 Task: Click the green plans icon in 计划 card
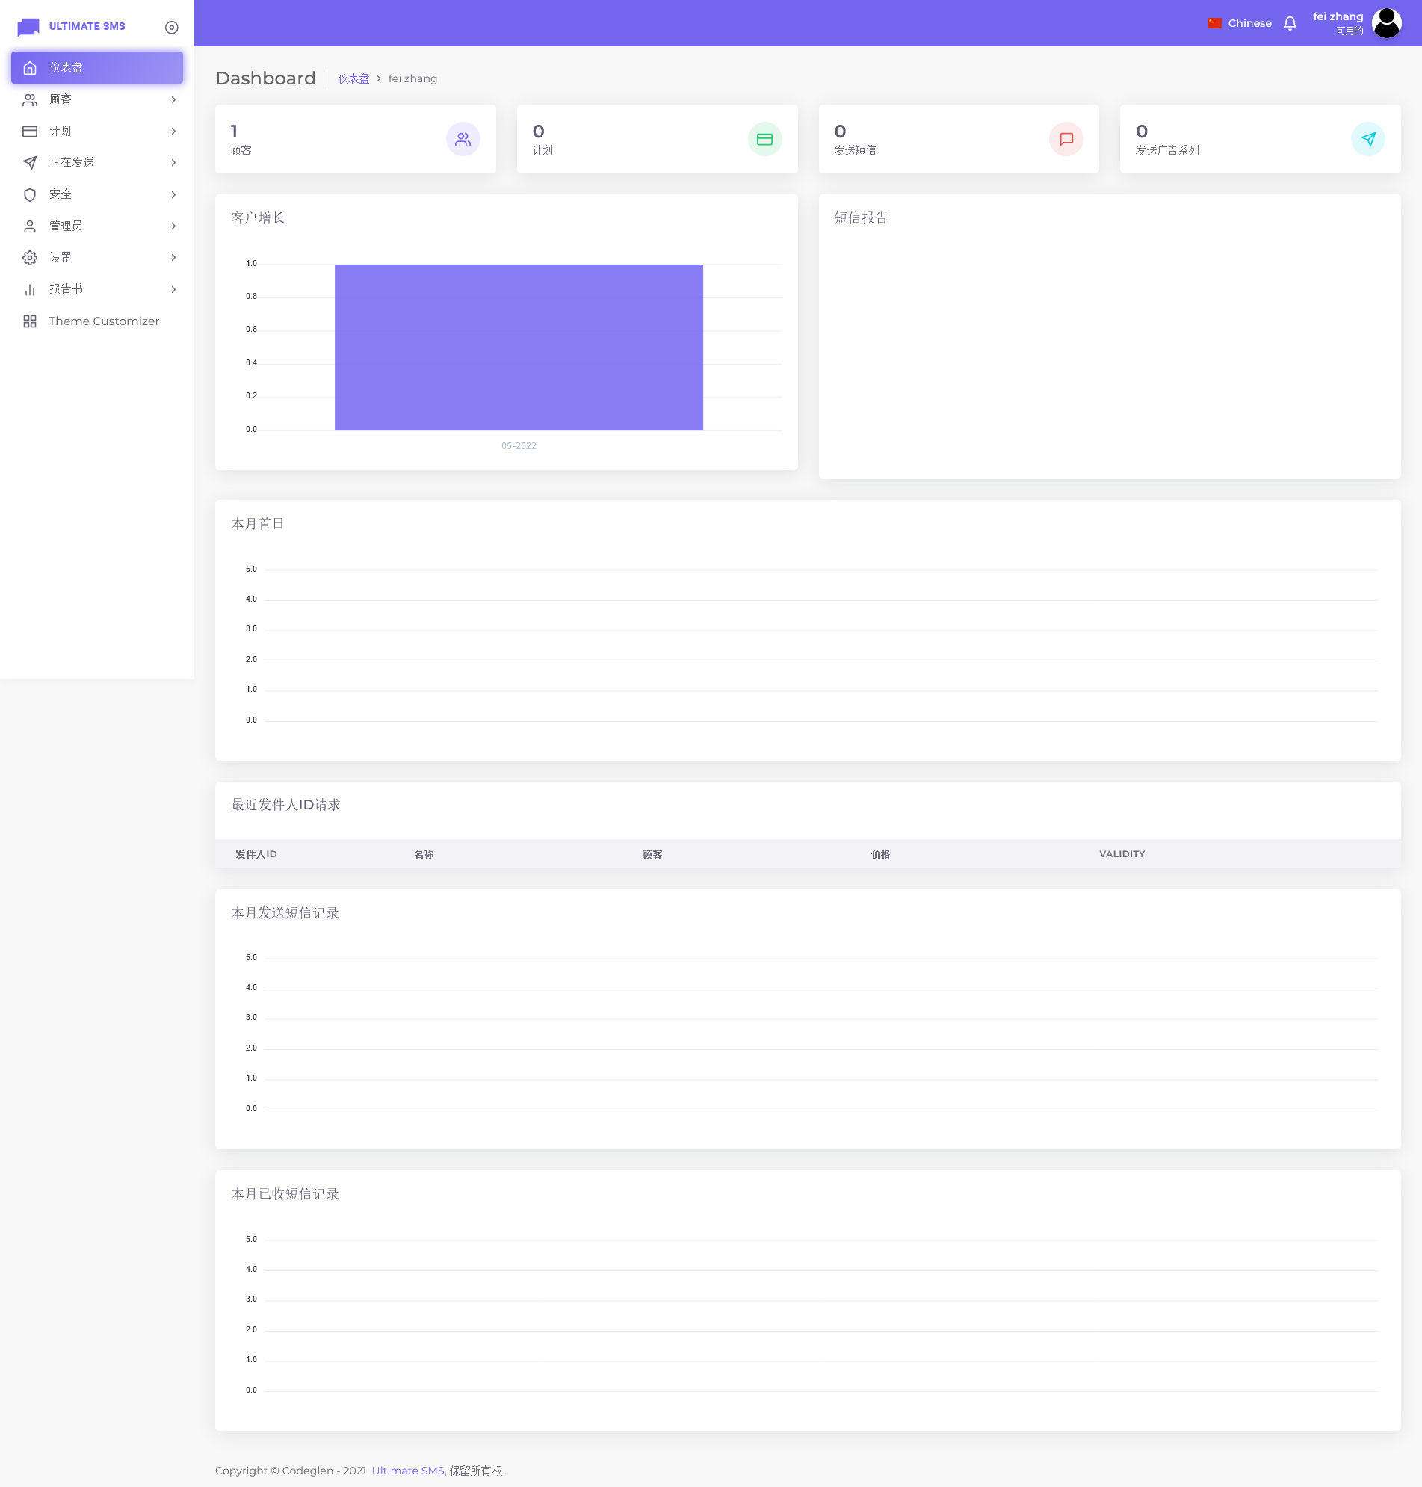coord(764,140)
